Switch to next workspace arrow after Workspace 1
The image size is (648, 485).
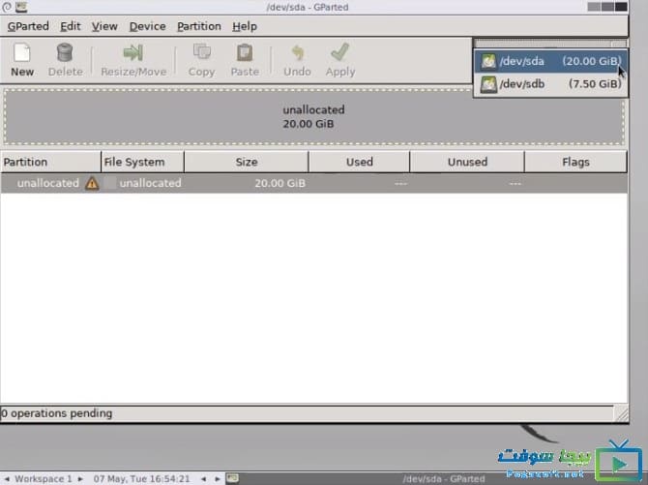[x=80, y=479]
